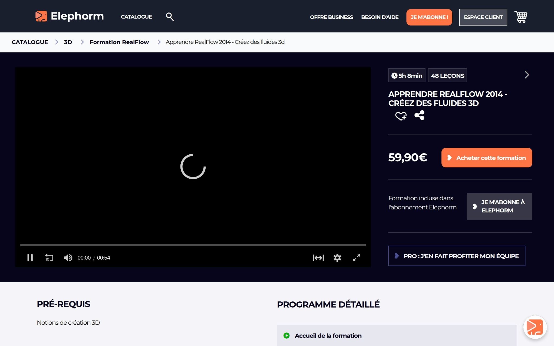Open Accueil de la formation lesson row
Viewport: 554px width, 346px height.
(x=397, y=335)
